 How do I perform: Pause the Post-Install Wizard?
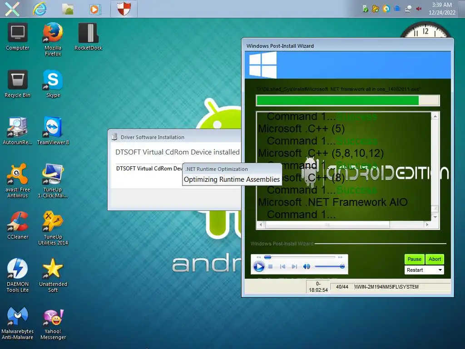[x=414, y=259]
